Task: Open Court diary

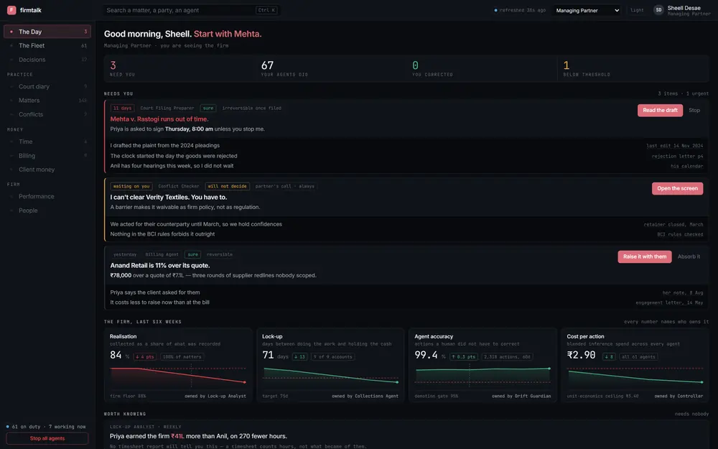Action: click(47, 87)
